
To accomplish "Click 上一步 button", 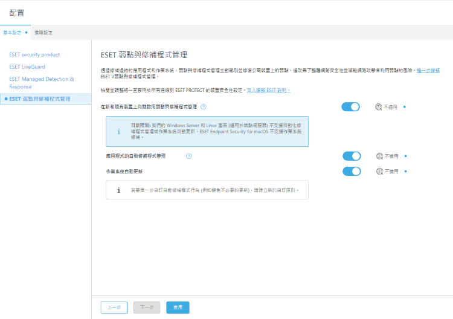I will click(114, 308).
